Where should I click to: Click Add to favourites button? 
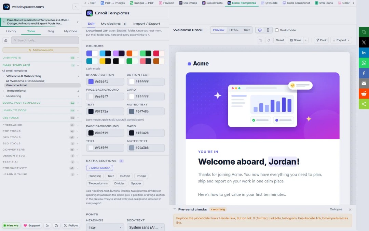(41, 50)
